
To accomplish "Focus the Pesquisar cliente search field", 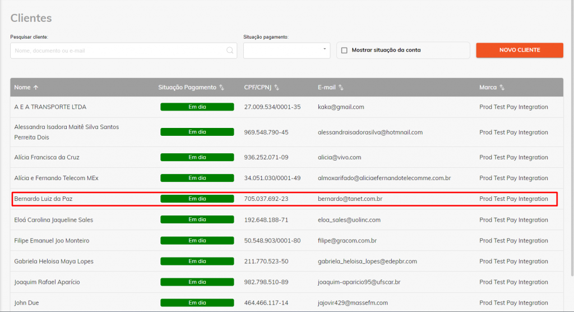I will pos(123,51).
